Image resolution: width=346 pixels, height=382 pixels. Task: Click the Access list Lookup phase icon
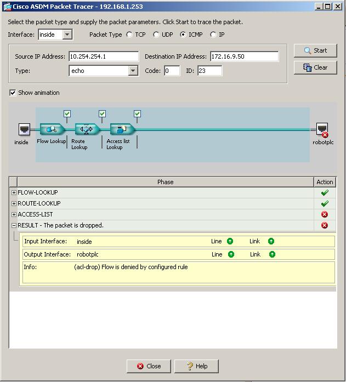click(x=123, y=129)
